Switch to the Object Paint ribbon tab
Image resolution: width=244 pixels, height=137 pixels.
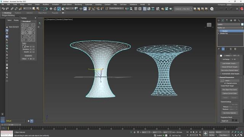42,13
